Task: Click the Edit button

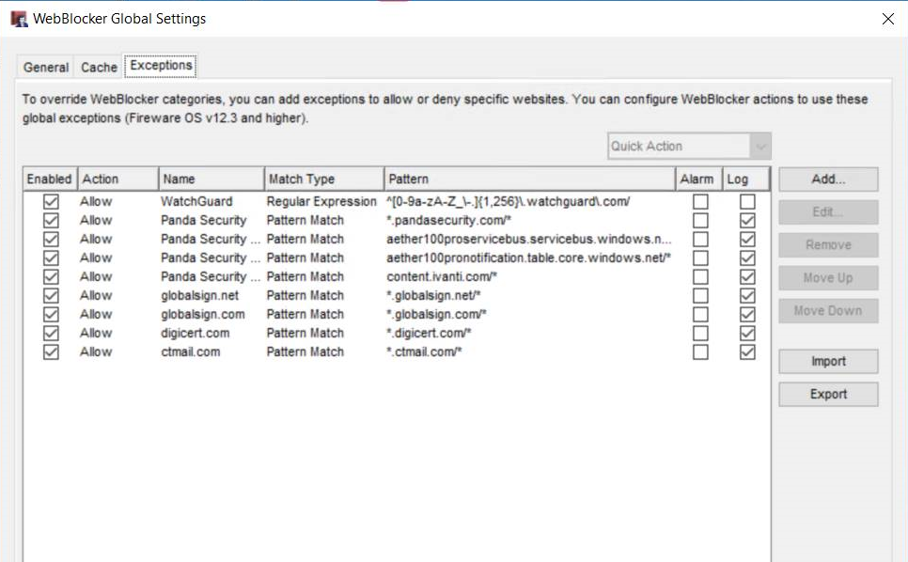Action: coord(827,212)
